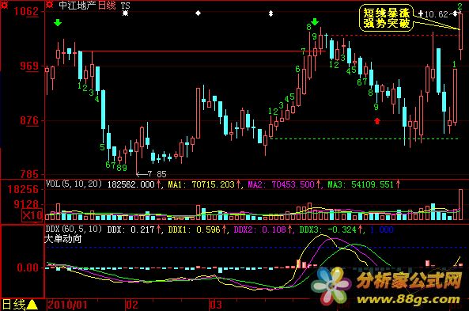This screenshot has width=469, height=311.
Task: Click the green down arrow near count 8
Action: [x=315, y=21]
